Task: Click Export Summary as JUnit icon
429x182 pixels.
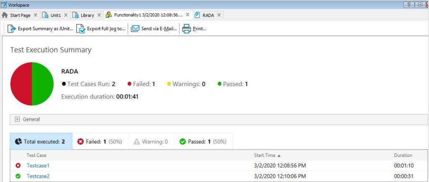Action: pyautogui.click(x=11, y=29)
